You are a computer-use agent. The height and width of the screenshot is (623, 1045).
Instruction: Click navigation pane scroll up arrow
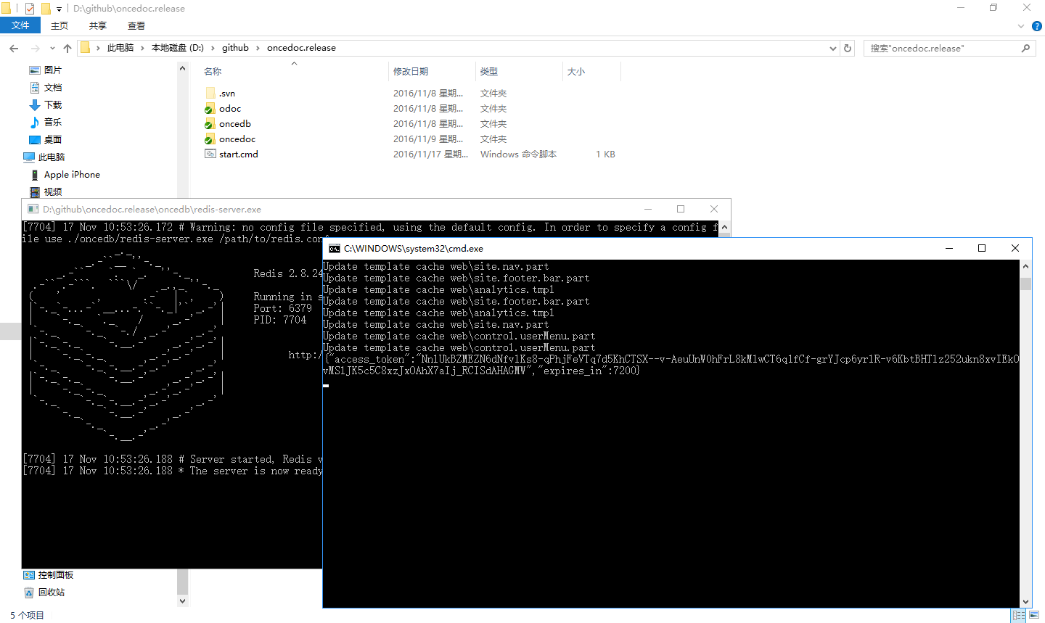182,69
